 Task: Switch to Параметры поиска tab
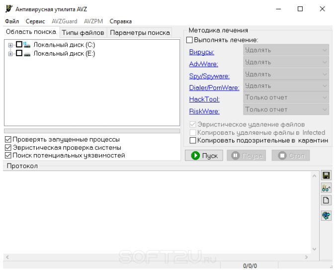click(140, 33)
